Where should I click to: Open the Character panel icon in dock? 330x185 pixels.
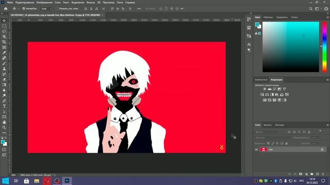(249, 45)
